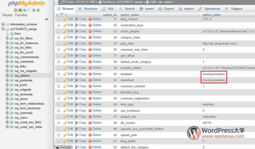Sort by option_name column header
The height and width of the screenshot is (149, 255).
click(x=130, y=15)
